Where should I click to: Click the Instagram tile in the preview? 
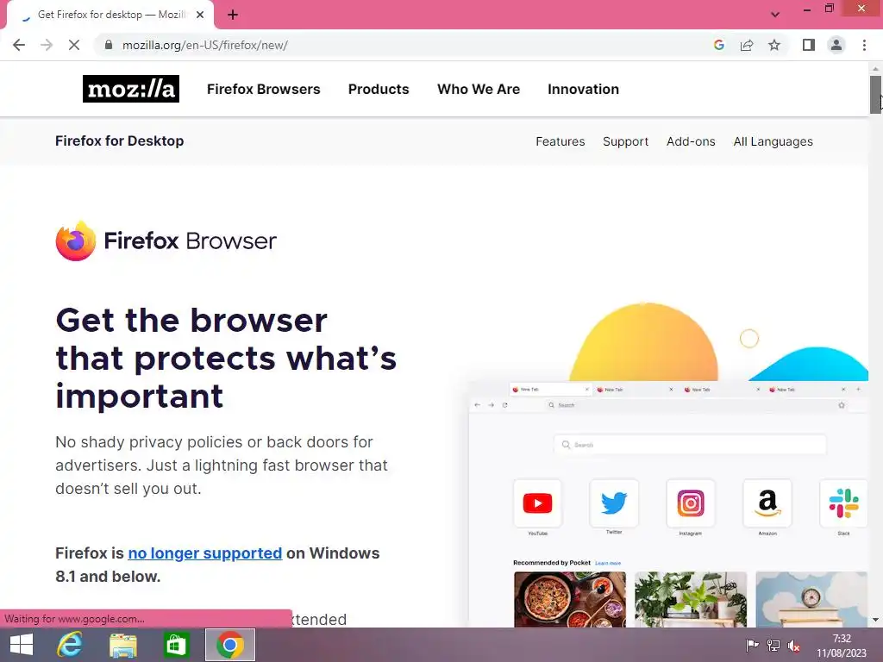pos(691,503)
